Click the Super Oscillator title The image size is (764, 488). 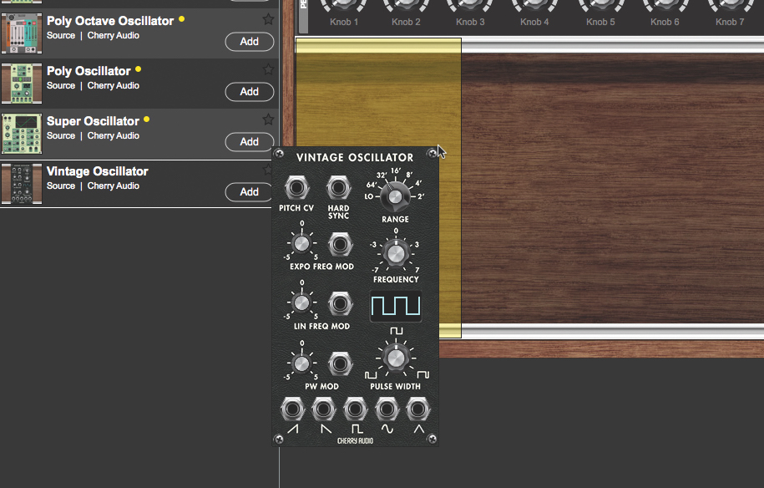93,121
